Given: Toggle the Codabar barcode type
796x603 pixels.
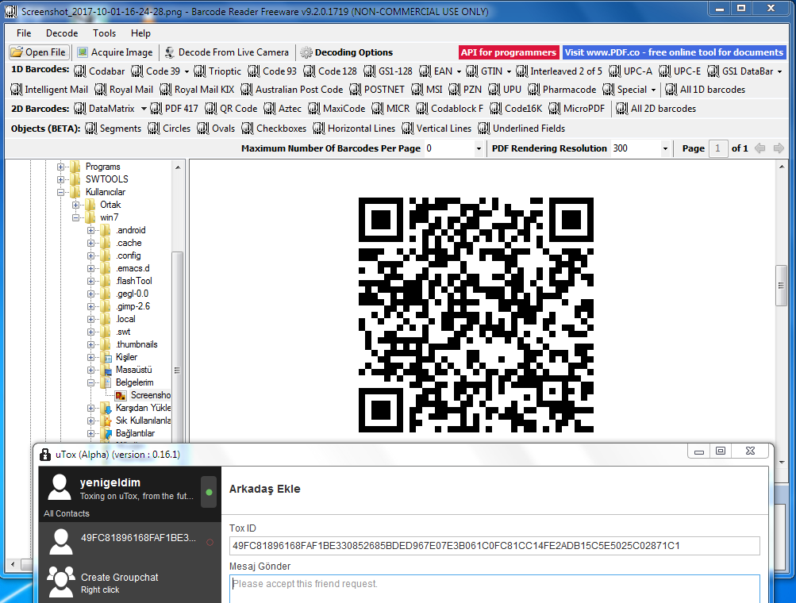Looking at the screenshot, I should coord(99,71).
